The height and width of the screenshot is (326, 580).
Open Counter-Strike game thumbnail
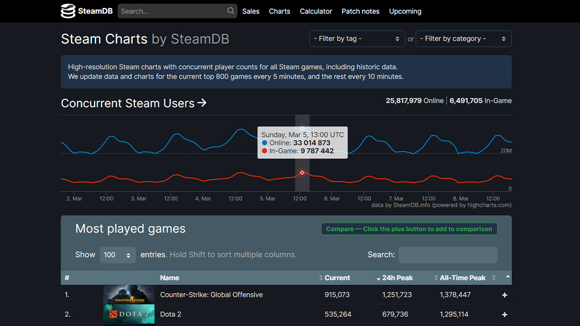[x=129, y=294]
